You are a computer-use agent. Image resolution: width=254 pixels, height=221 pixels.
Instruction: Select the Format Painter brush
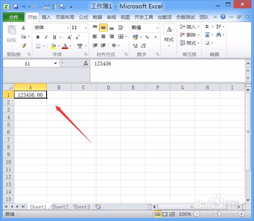coord(24,46)
